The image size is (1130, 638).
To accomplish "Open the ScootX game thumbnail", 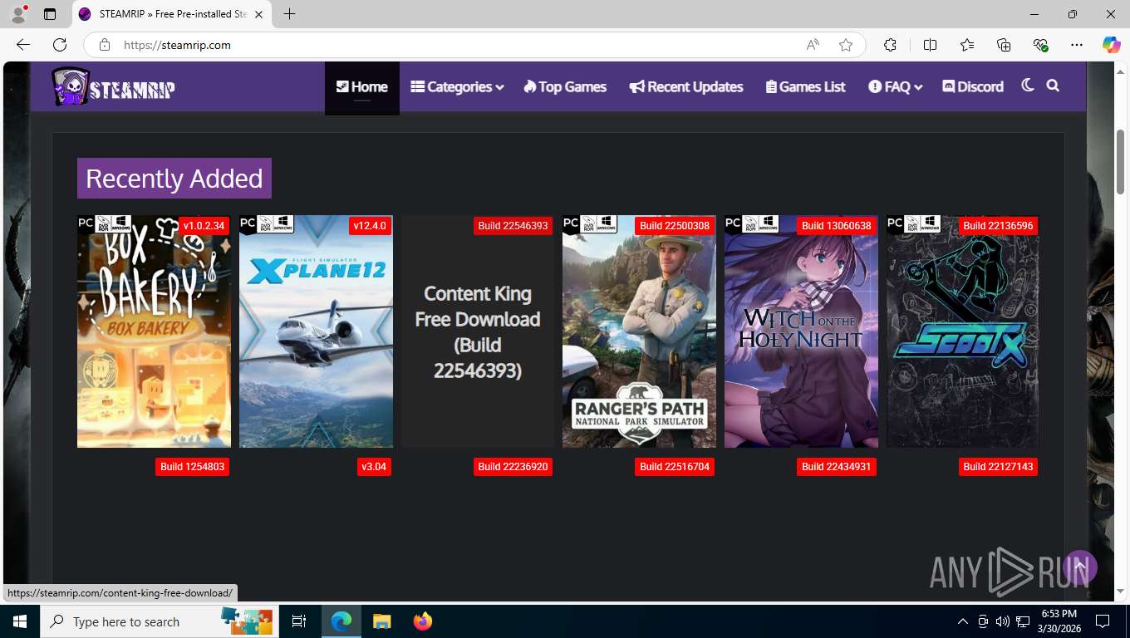I will [x=962, y=331].
